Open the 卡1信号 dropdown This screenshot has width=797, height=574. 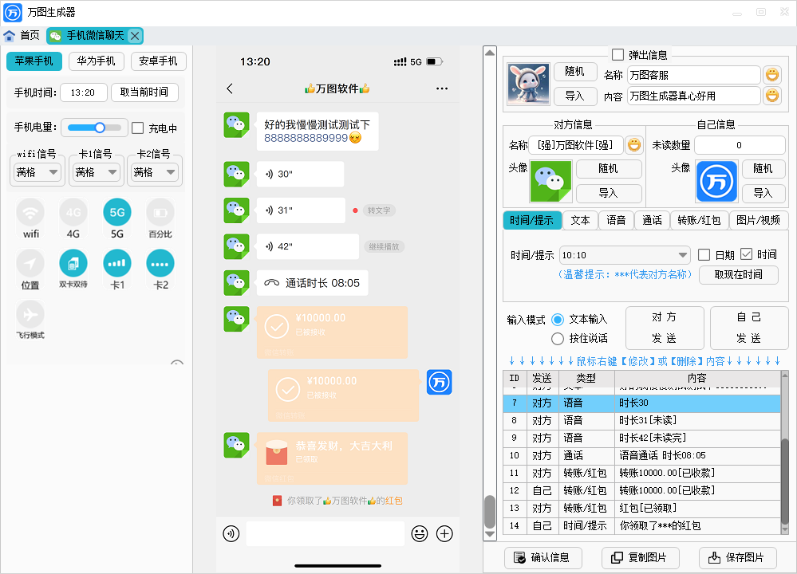[x=96, y=173]
